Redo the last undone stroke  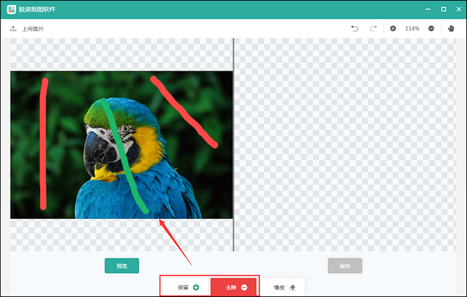tap(373, 29)
